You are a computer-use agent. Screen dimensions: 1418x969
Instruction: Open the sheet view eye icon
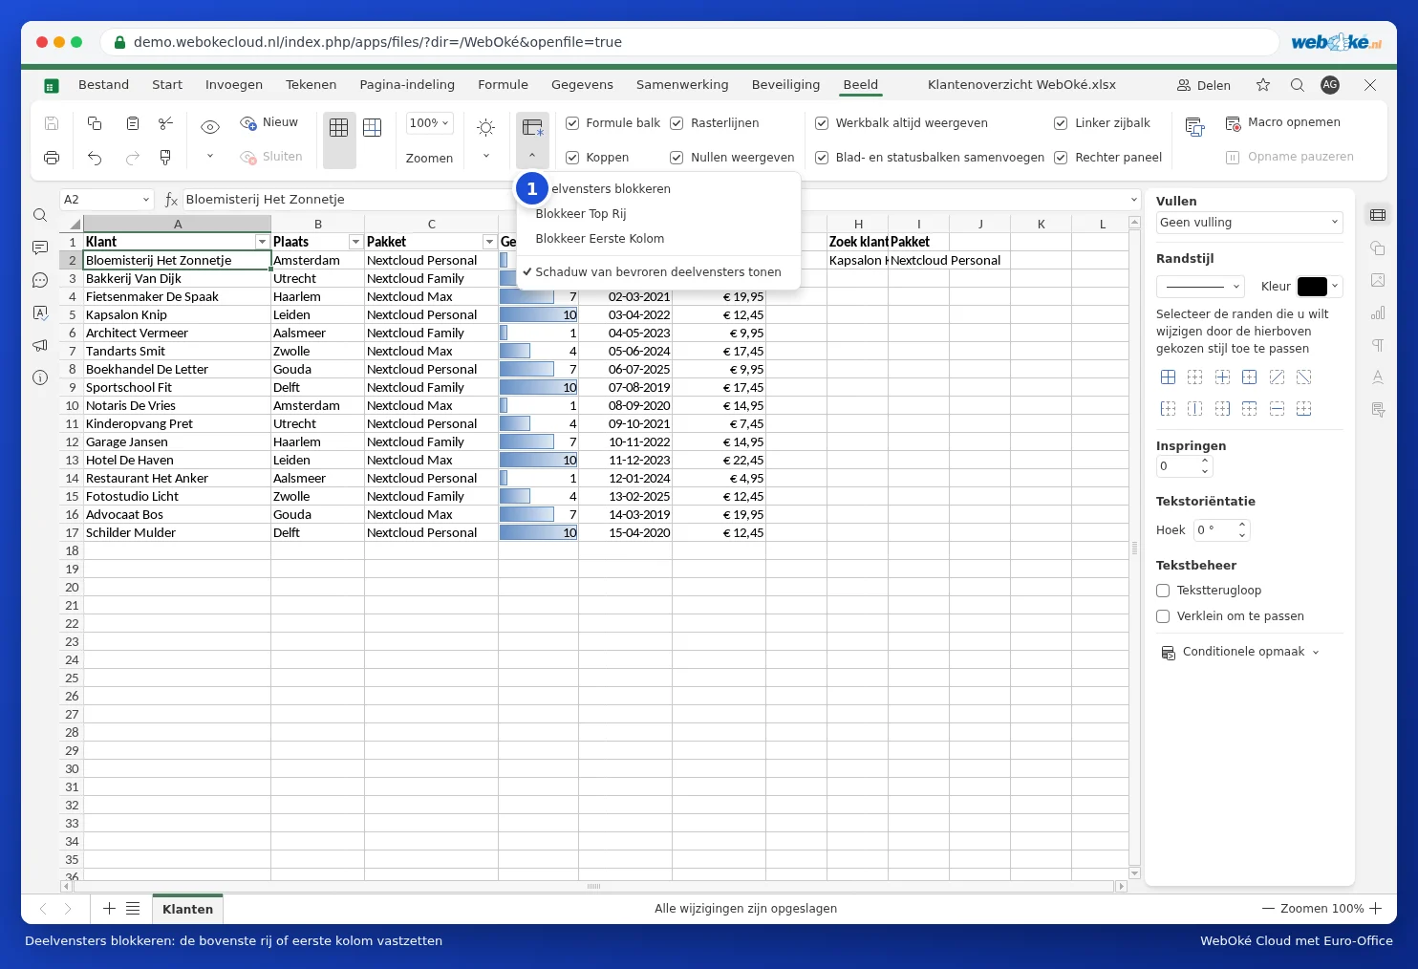pos(210,127)
